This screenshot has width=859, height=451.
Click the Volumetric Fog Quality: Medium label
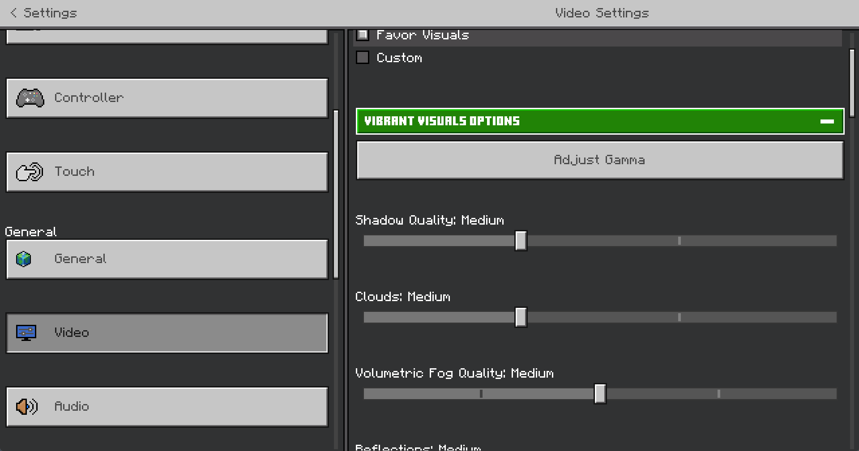click(454, 373)
